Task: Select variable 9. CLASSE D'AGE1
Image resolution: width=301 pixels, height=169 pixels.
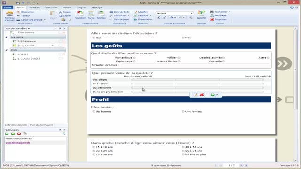Action: coord(29,59)
